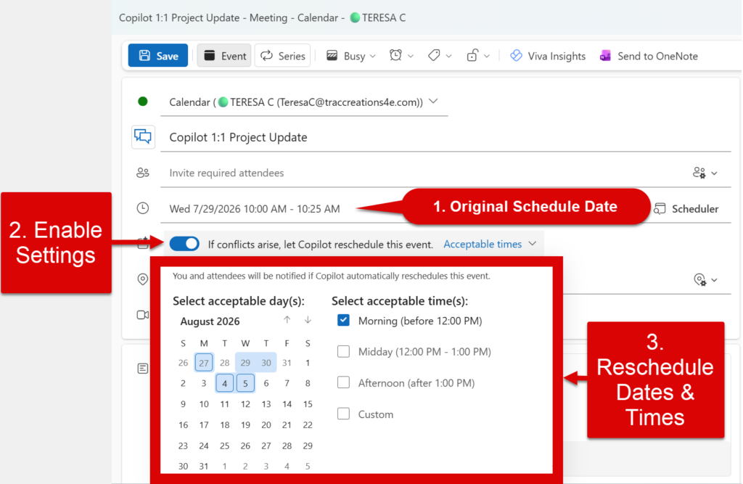Select August 18 in calendar
This screenshot has height=484, width=743.
(225, 424)
